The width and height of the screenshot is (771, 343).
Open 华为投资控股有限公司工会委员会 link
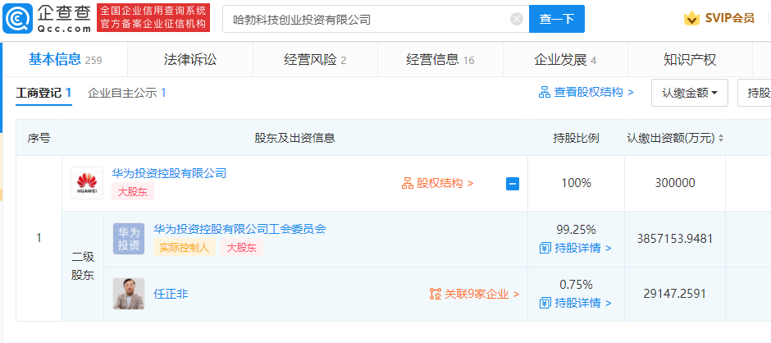tap(240, 229)
